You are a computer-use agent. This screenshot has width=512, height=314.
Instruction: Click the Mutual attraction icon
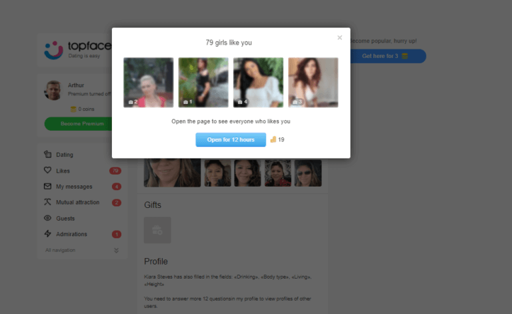click(47, 203)
